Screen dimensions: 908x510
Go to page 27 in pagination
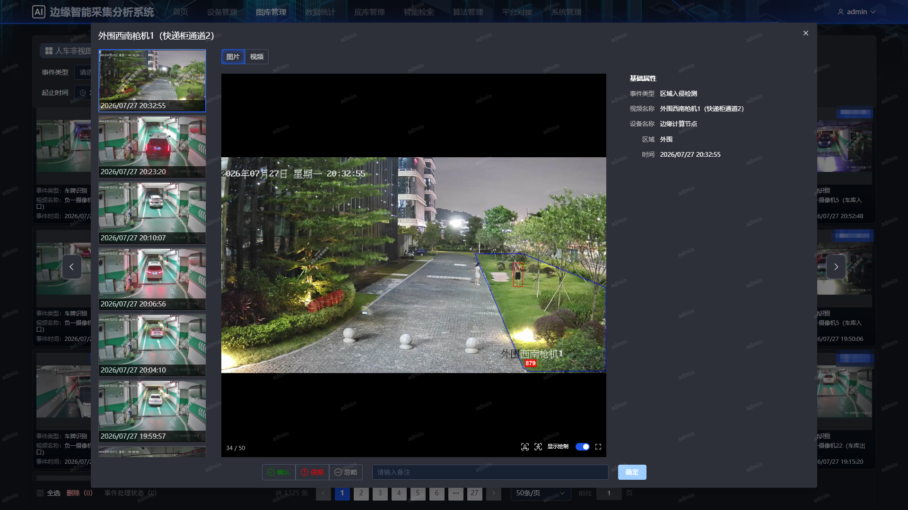[x=475, y=493]
